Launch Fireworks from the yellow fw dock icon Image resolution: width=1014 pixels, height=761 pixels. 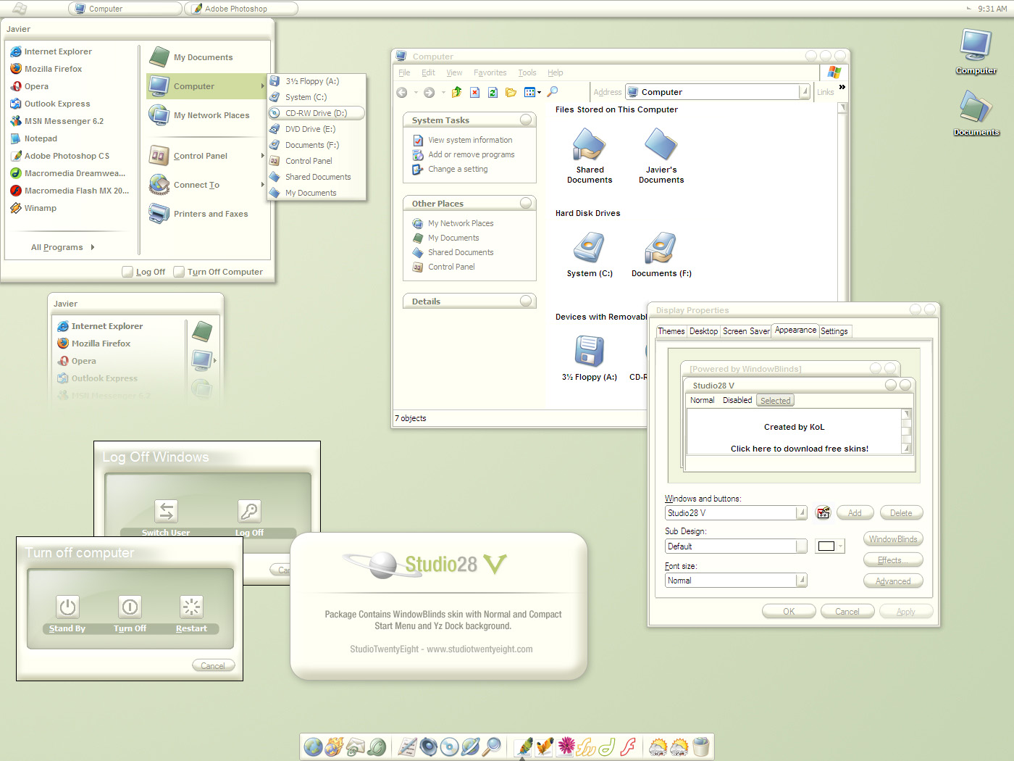click(586, 747)
